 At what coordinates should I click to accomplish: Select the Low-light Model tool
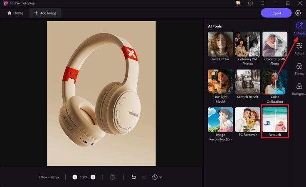220,86
